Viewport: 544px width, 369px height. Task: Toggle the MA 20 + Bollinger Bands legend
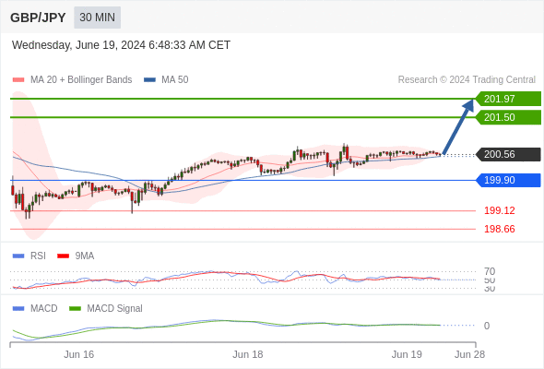72,80
